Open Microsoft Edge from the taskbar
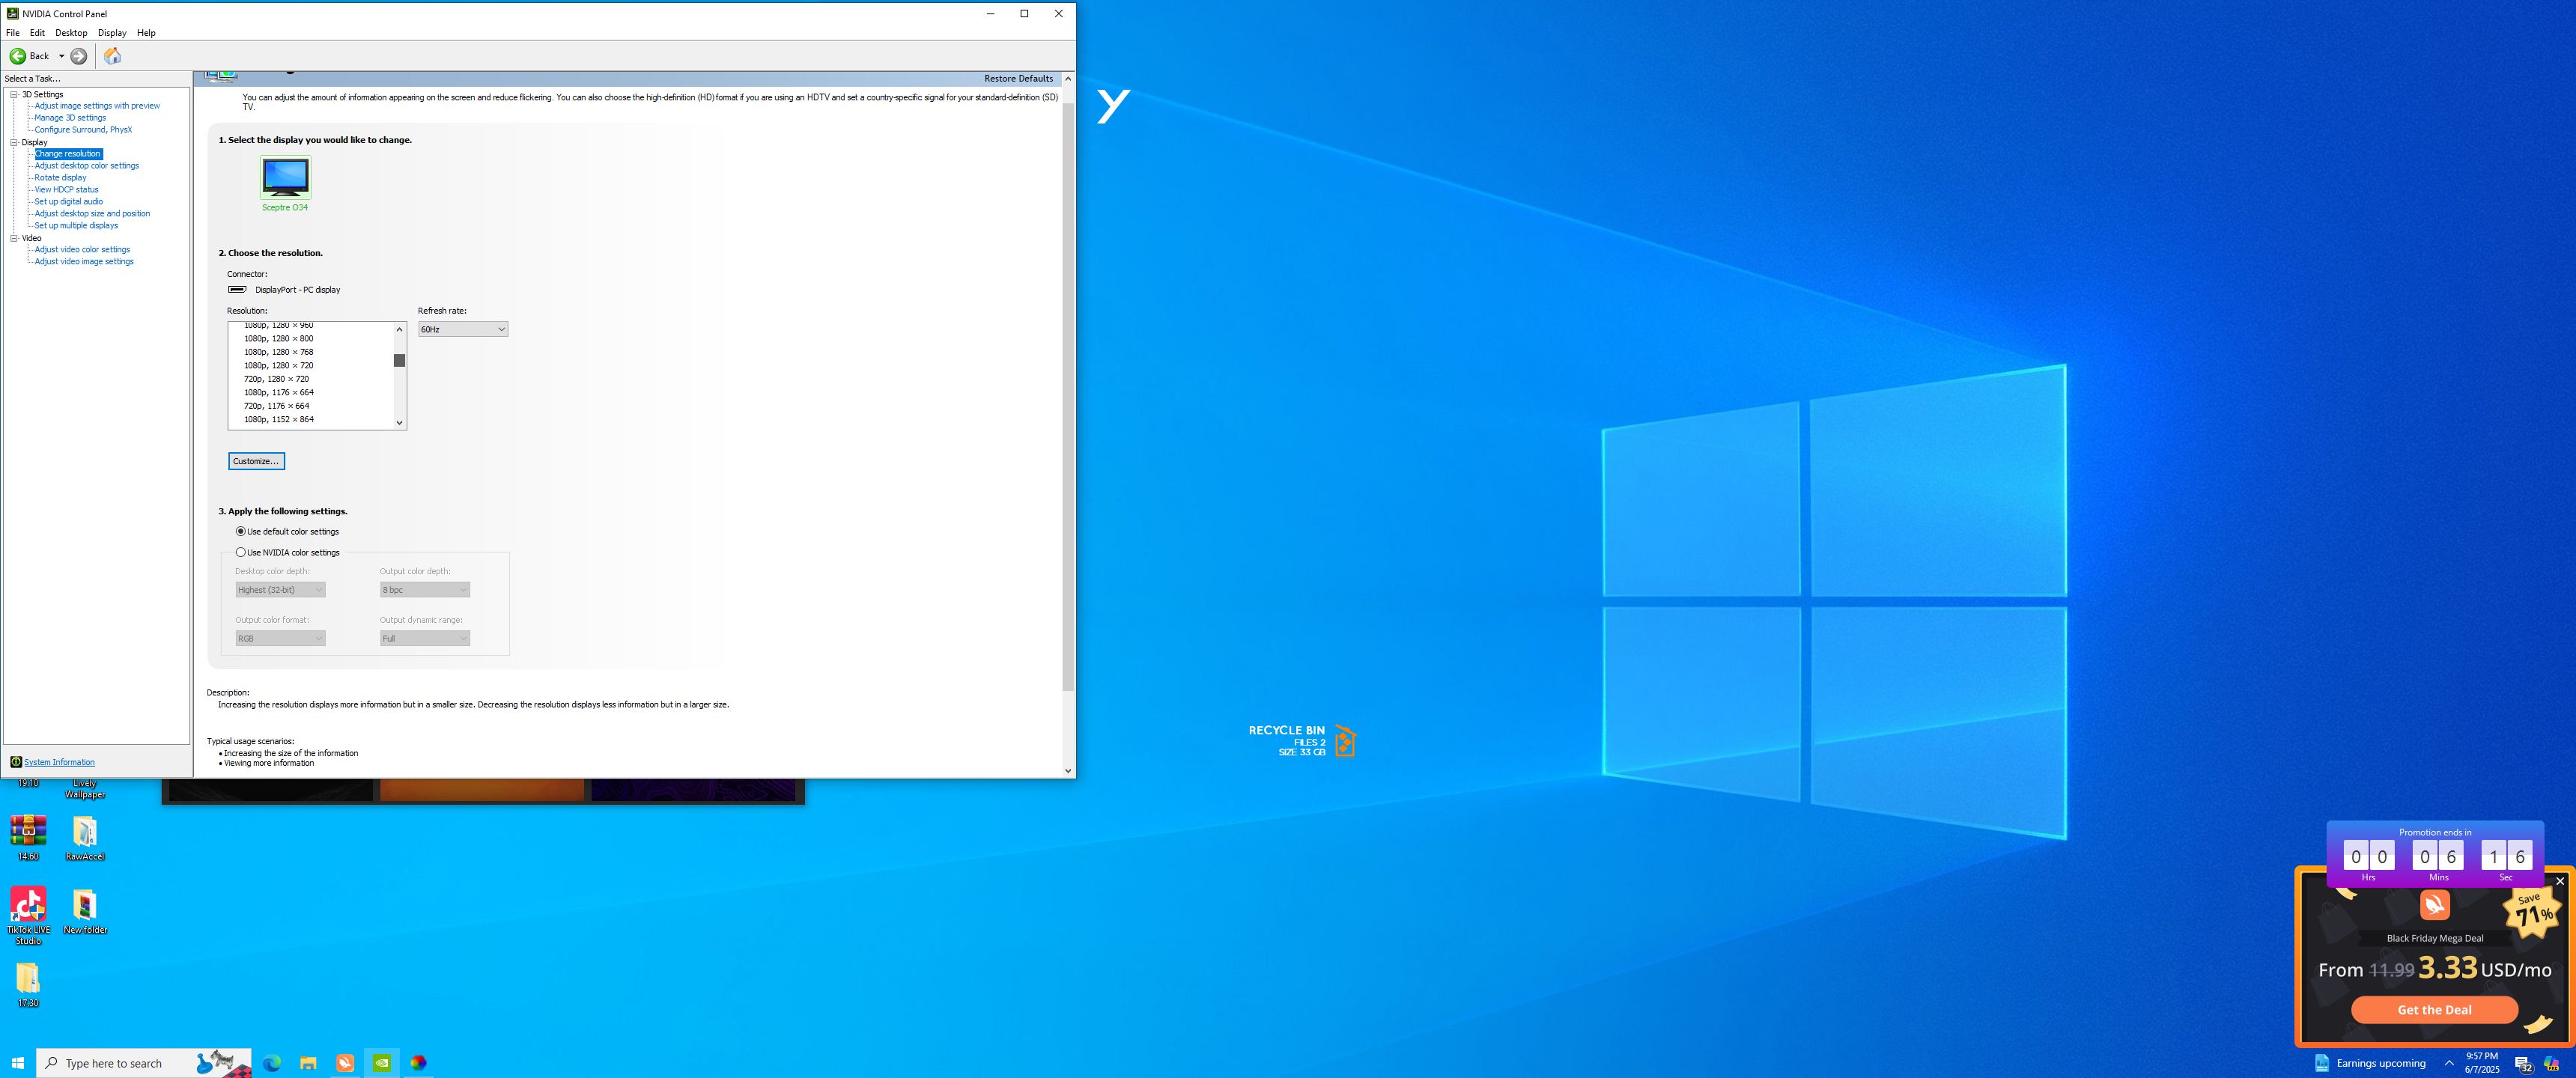This screenshot has width=2576, height=1078. (271, 1063)
